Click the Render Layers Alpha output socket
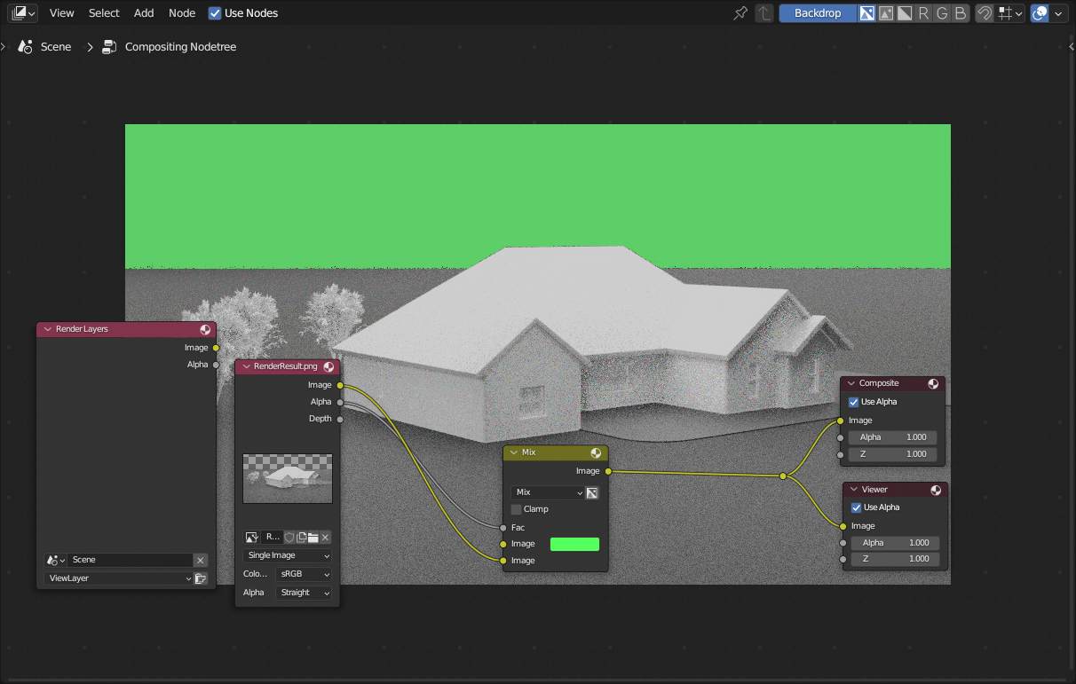This screenshot has height=684, width=1076. (216, 365)
